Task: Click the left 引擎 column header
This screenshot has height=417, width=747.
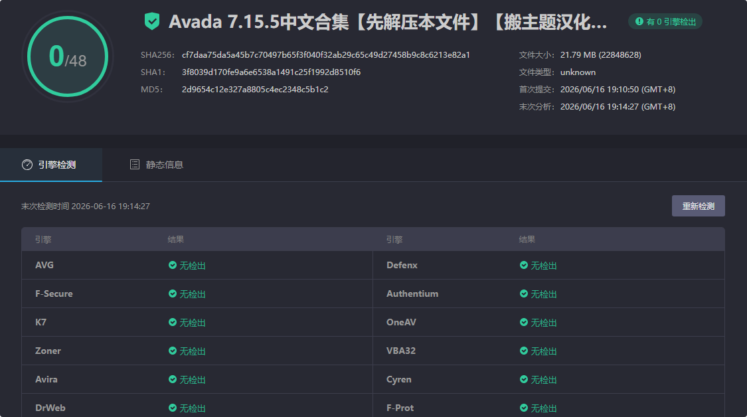Action: point(43,239)
